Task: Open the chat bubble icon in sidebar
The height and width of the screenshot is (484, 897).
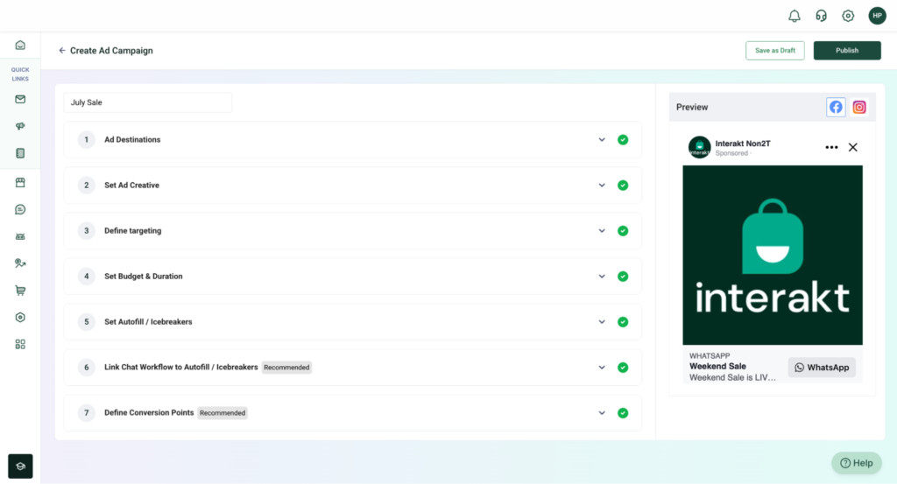Action: pos(20,210)
